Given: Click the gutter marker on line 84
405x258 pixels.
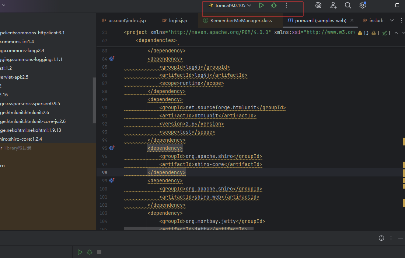Looking at the screenshot, I should tap(112, 59).
